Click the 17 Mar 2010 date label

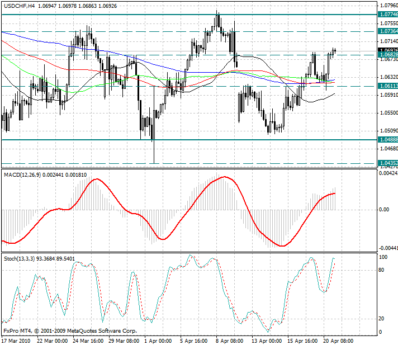(x=16, y=341)
